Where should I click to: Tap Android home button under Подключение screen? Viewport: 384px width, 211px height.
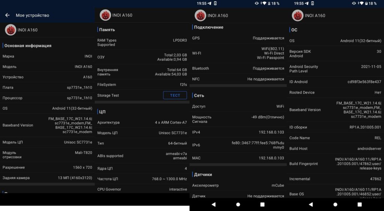point(238,204)
